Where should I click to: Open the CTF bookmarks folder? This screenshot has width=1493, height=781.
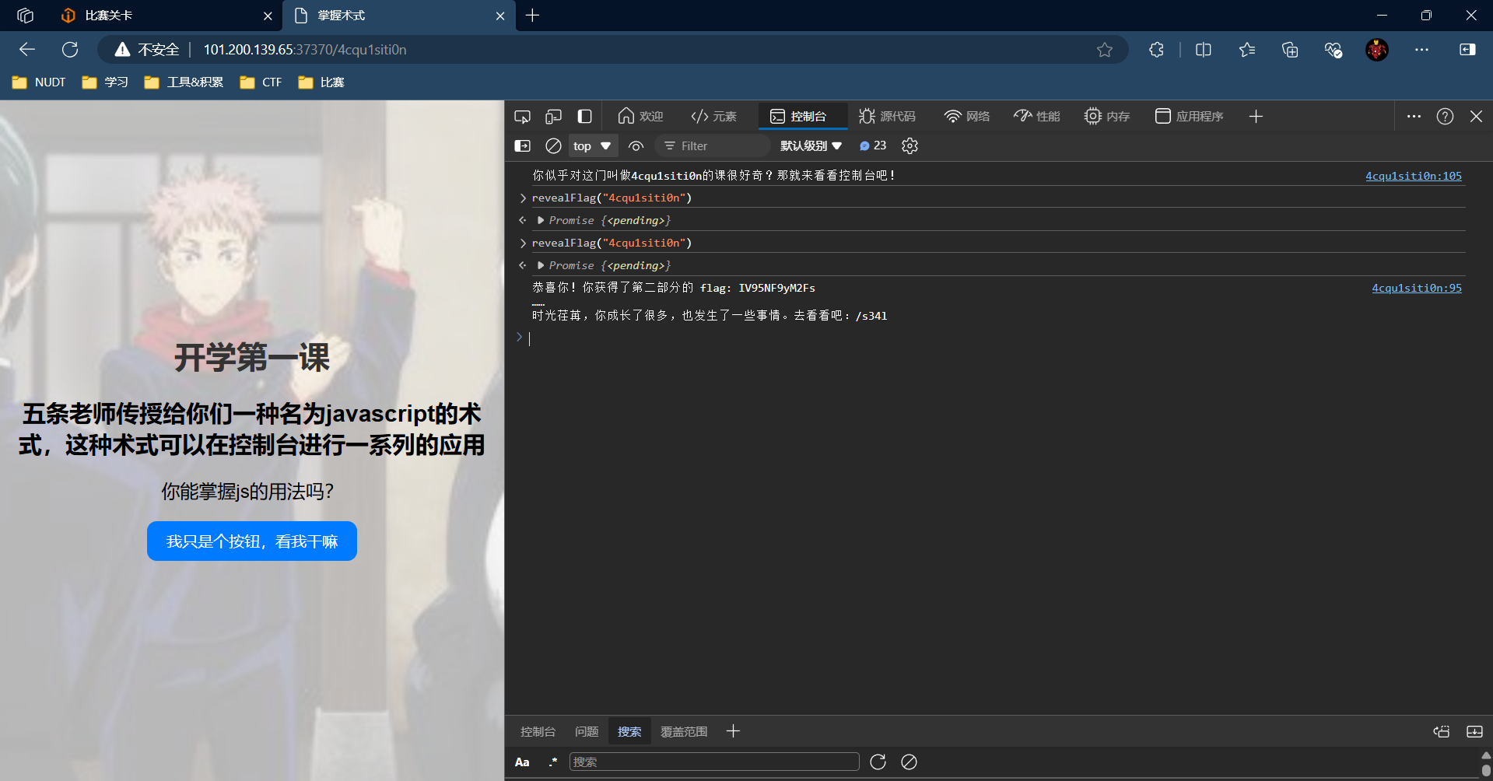pos(261,82)
